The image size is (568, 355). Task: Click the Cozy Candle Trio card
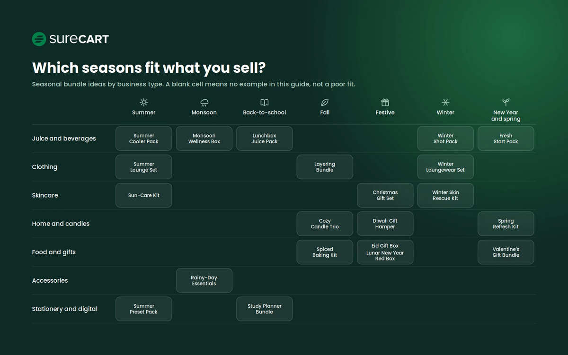pos(325,224)
